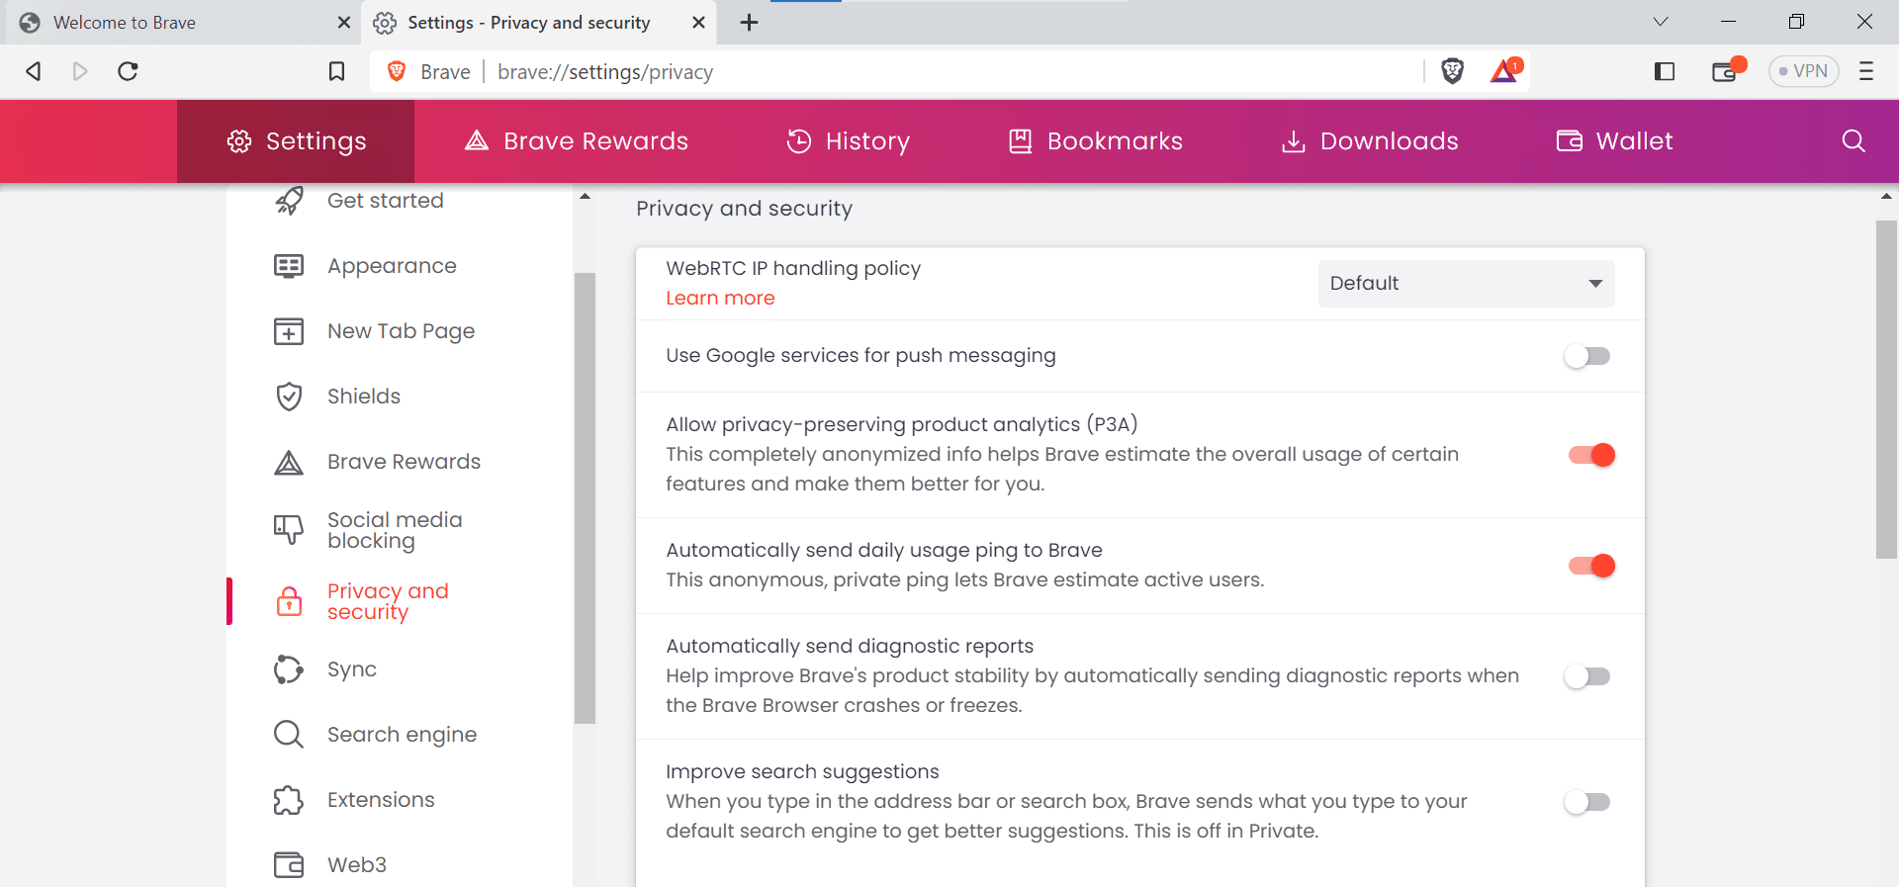This screenshot has width=1899, height=887.
Task: Enable Google services for push messaging
Action: [1587, 356]
